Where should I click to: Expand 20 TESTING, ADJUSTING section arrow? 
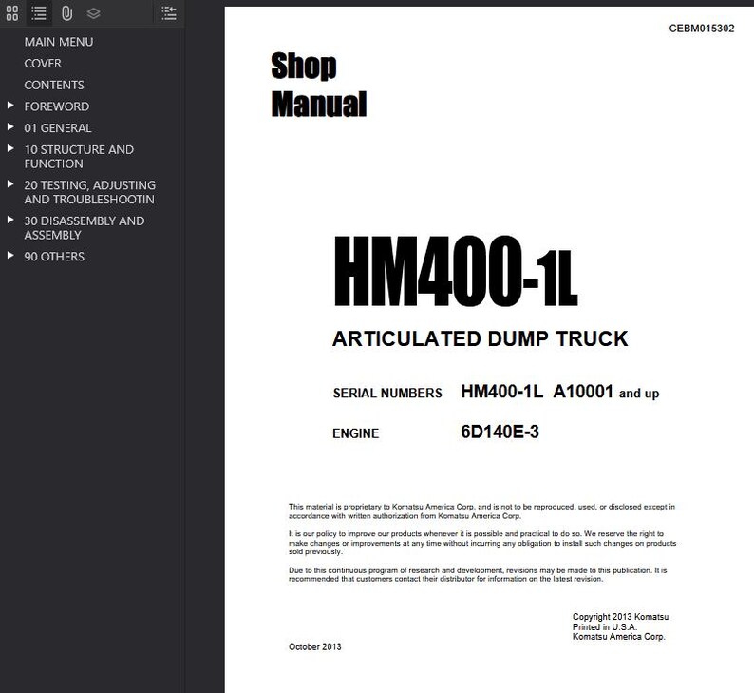point(10,183)
